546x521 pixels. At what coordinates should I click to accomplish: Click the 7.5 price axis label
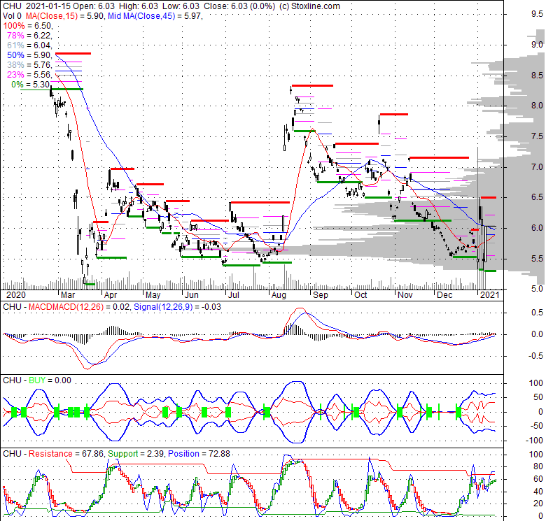[x=537, y=136]
